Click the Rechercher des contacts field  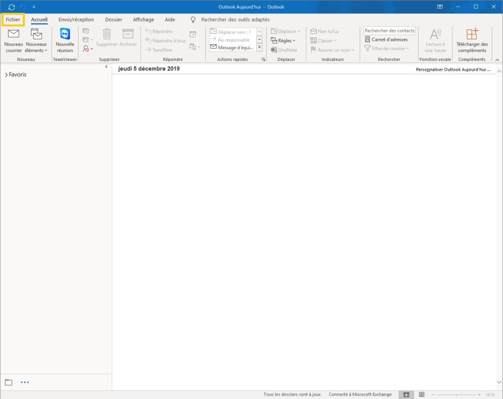pos(390,30)
